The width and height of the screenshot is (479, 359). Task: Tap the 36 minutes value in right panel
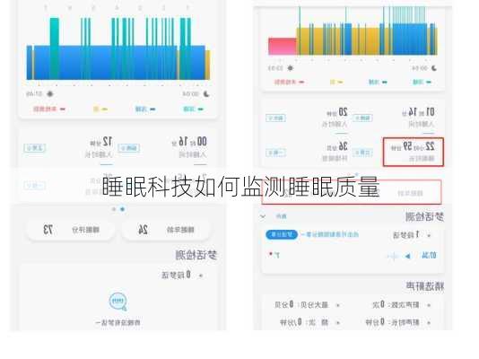[337, 147]
